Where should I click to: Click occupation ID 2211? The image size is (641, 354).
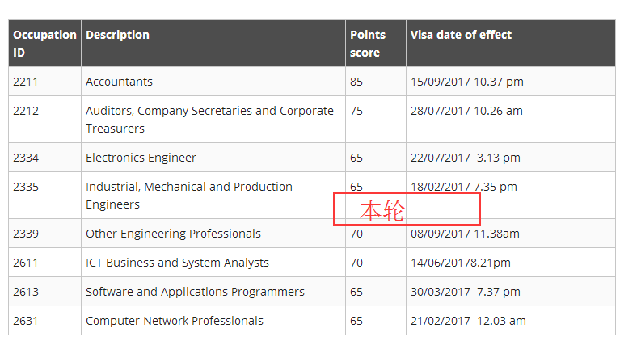(x=26, y=82)
